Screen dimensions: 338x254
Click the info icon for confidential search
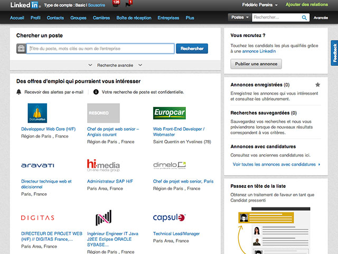coord(96,92)
